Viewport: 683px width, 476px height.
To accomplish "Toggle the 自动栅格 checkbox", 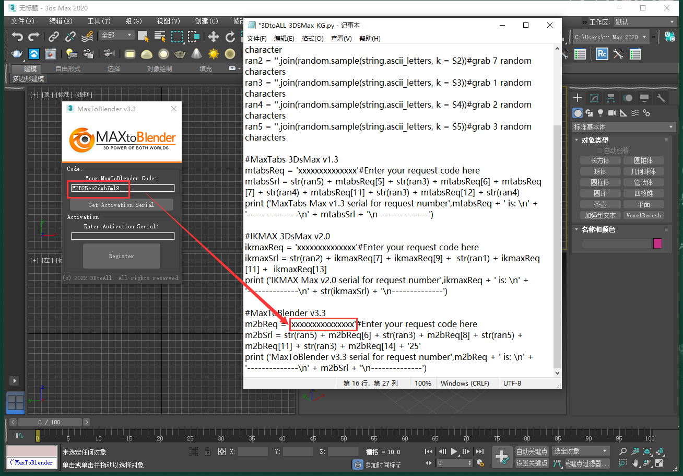I will 600,150.
